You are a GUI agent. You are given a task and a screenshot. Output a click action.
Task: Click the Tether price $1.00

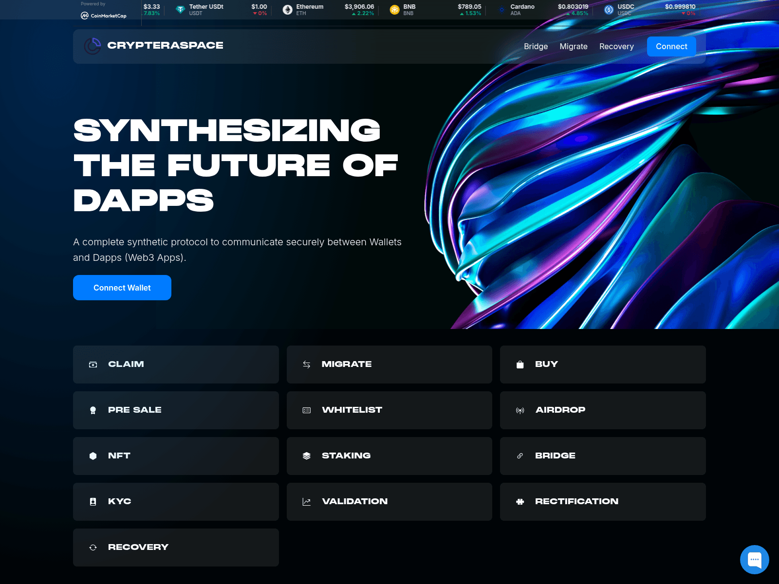tap(259, 7)
